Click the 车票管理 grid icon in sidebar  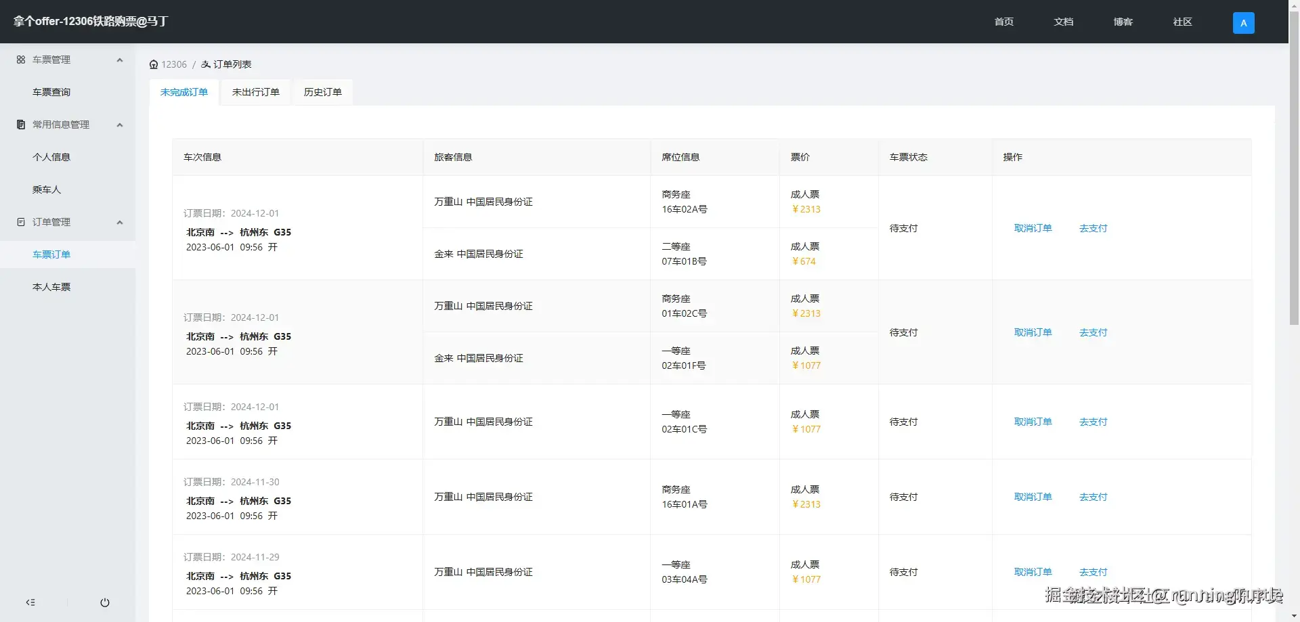[x=21, y=60]
